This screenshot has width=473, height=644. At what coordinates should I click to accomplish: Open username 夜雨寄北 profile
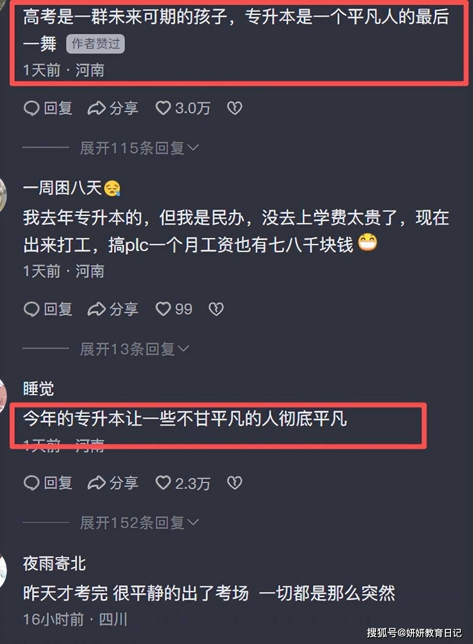coord(54,564)
